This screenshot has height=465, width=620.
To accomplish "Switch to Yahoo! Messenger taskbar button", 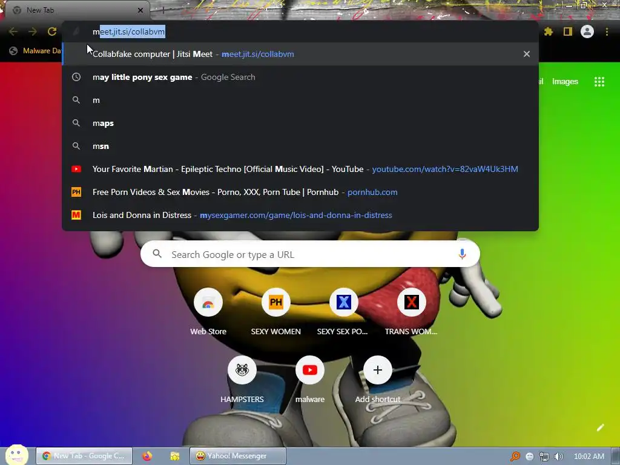I will (237, 456).
